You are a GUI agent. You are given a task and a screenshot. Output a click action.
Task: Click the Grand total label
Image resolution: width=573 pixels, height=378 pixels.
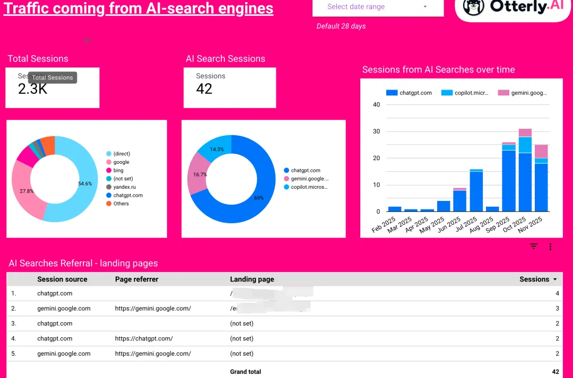click(245, 372)
